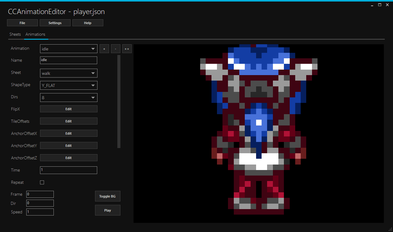Viewport: 393px width, 232px height.
Task: Maximize the CCAnimationEditor window
Action: click(x=380, y=5)
